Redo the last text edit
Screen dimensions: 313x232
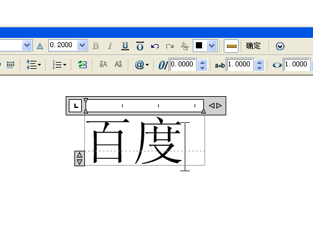pos(170,46)
